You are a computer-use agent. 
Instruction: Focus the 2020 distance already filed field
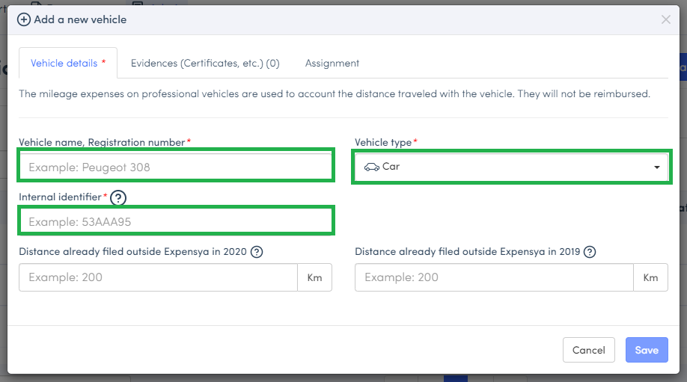[158, 277]
